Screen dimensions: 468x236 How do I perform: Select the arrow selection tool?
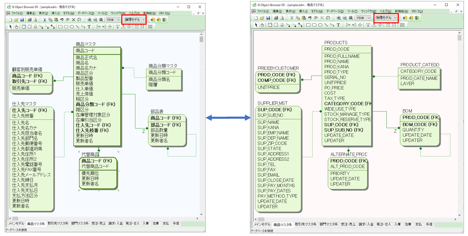tap(11, 26)
